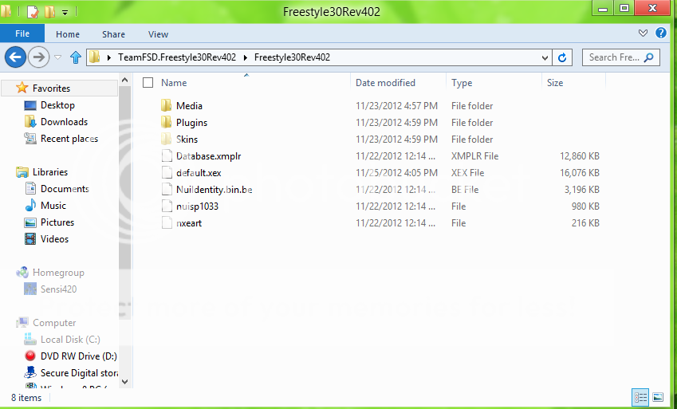
Task: Click the Up arrow to parent folder
Action: [76, 57]
